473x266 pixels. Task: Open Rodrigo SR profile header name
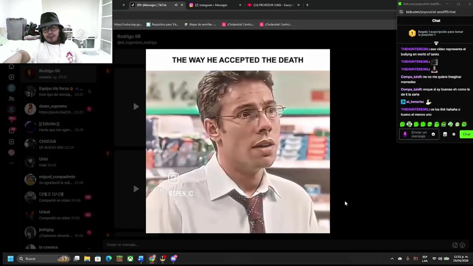pos(129,37)
